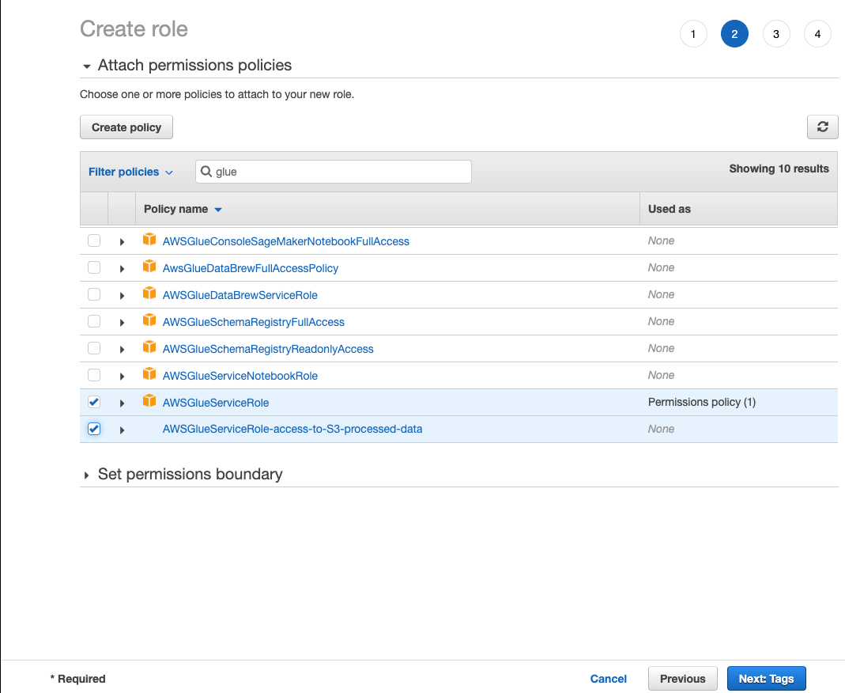Click None in AWSGlueServiceNotebookRole row
The height and width of the screenshot is (693, 845).
[x=662, y=375]
